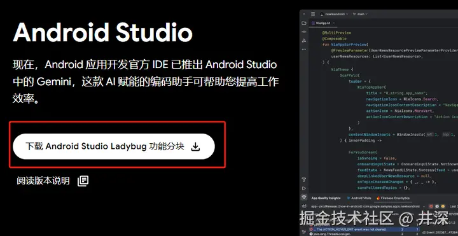Switch to the Firebase Crashlytics tab
Image resolution: width=458 pixels, height=236 pixels.
pos(393,198)
